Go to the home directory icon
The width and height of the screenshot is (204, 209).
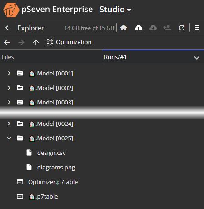[124, 28]
